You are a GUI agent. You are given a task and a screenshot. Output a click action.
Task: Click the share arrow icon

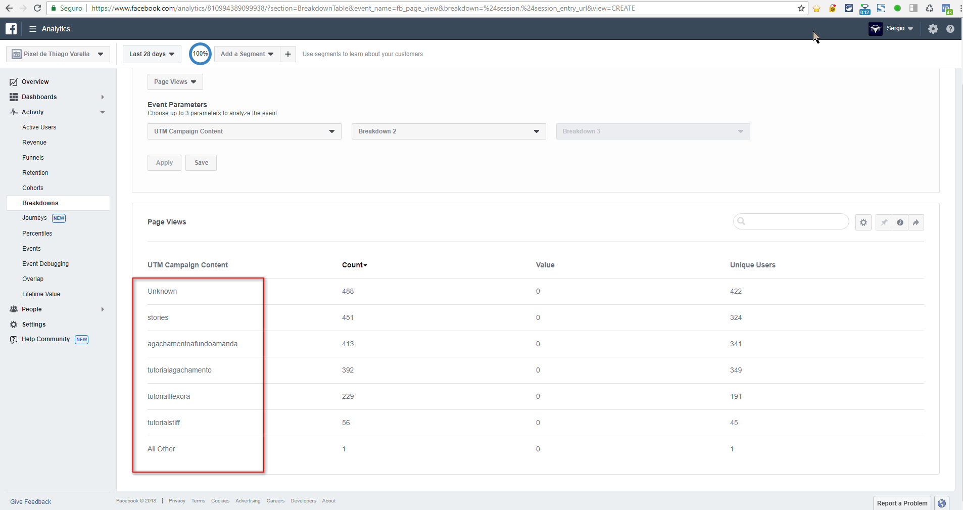tap(916, 222)
